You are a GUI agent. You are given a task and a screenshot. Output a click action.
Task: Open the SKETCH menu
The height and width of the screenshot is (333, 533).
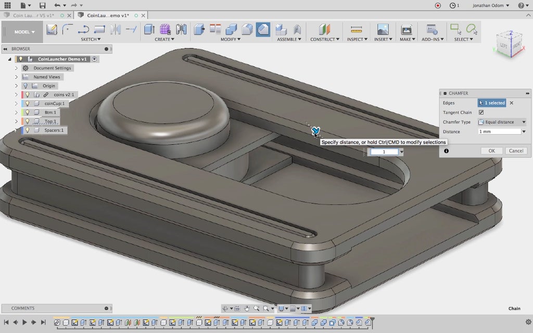coord(91,40)
